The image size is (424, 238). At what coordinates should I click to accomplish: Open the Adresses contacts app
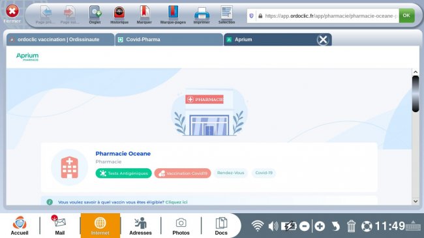(x=140, y=226)
